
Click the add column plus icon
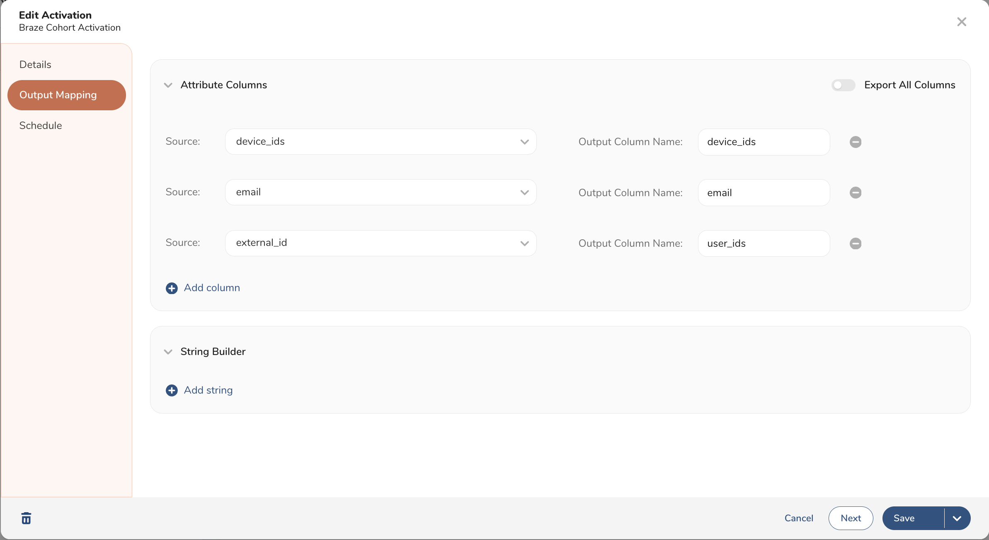[x=172, y=288]
